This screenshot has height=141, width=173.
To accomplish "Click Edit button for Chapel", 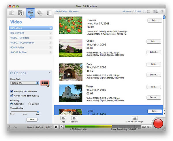I will [x=154, y=42].
